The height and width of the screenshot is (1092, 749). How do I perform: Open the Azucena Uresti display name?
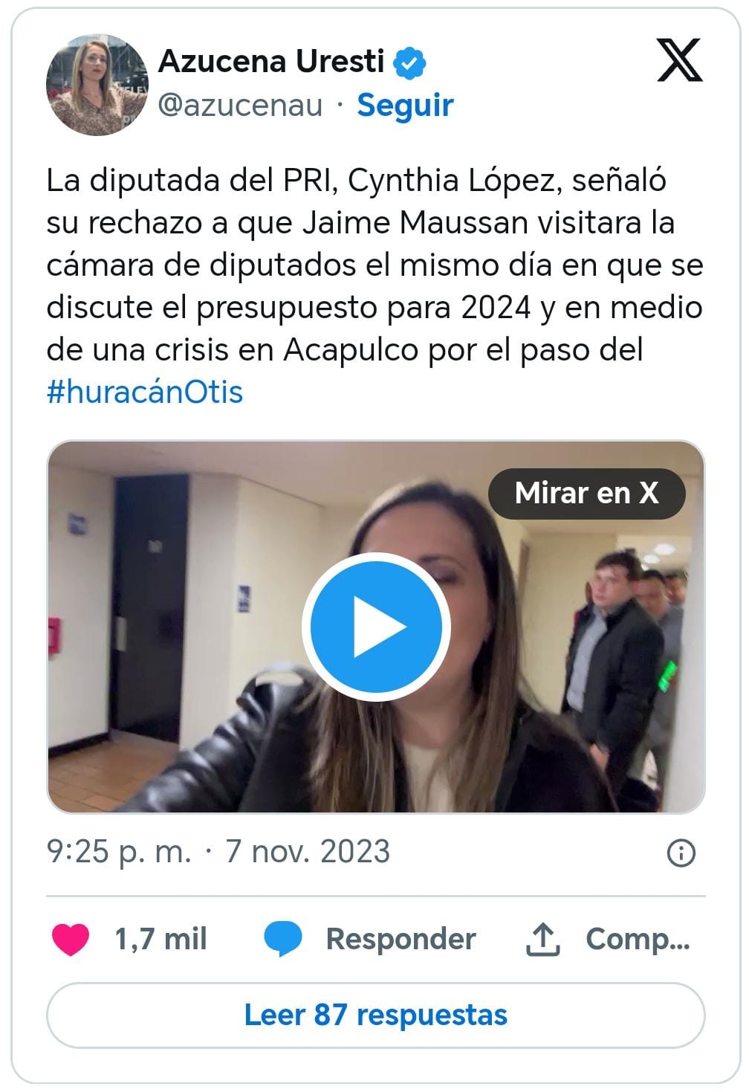[271, 61]
